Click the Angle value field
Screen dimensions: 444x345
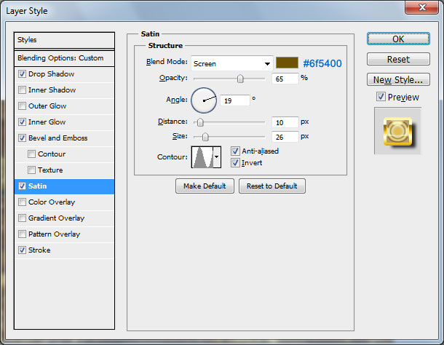click(x=235, y=100)
